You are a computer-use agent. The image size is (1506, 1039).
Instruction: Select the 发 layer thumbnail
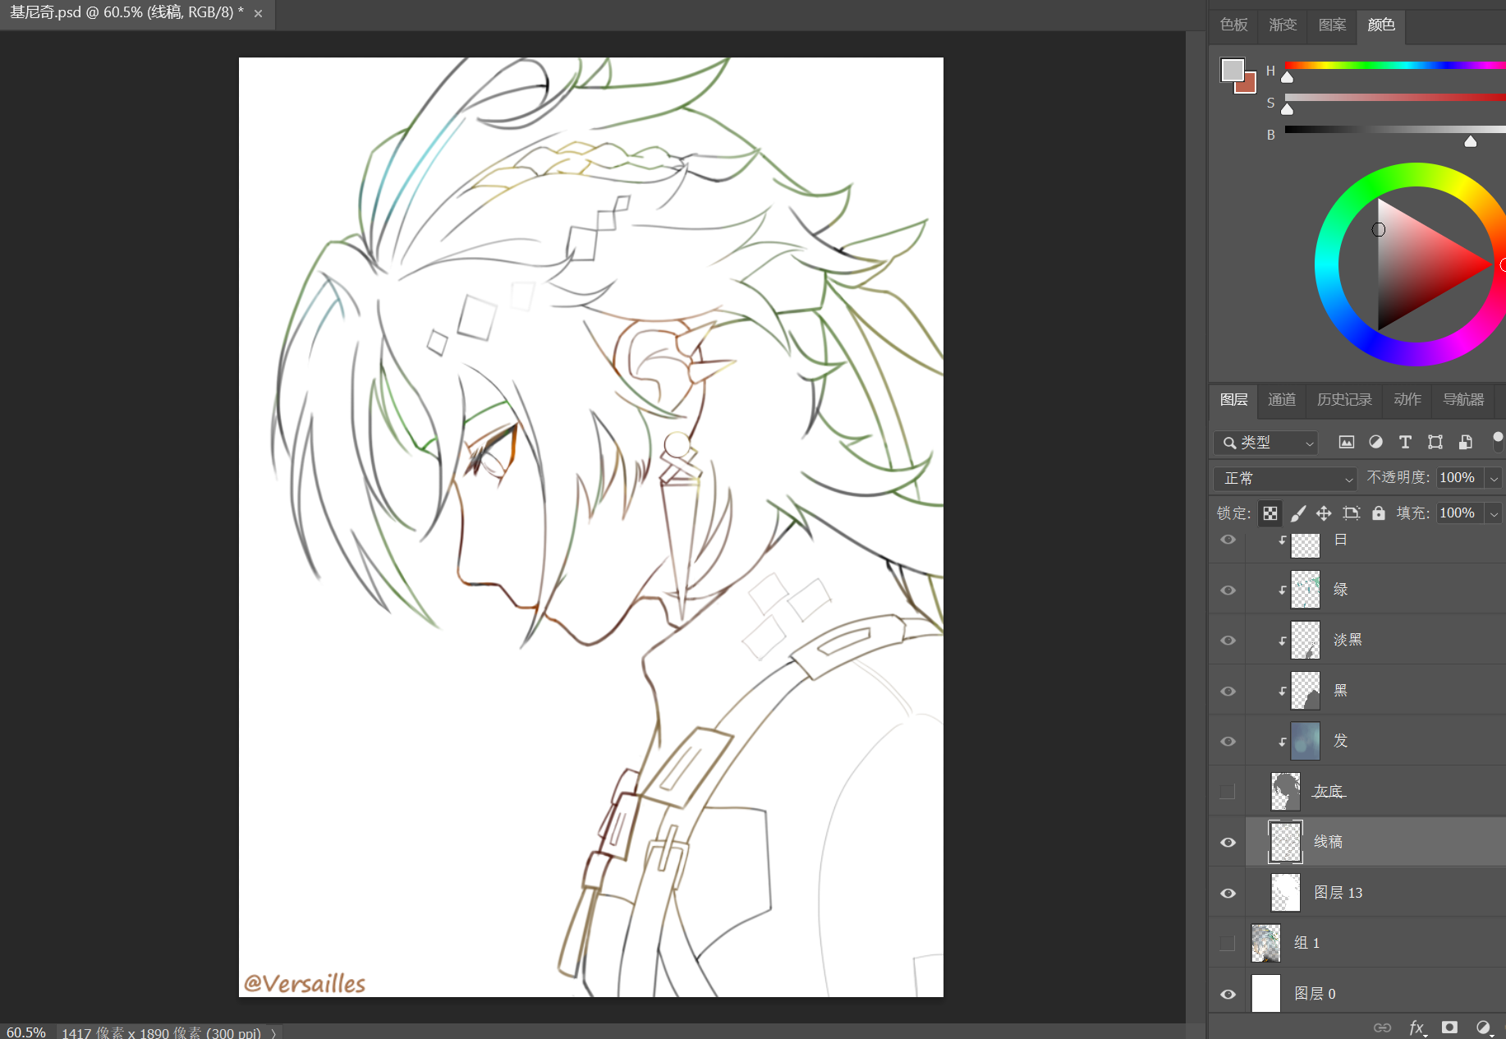pyautogui.click(x=1305, y=741)
